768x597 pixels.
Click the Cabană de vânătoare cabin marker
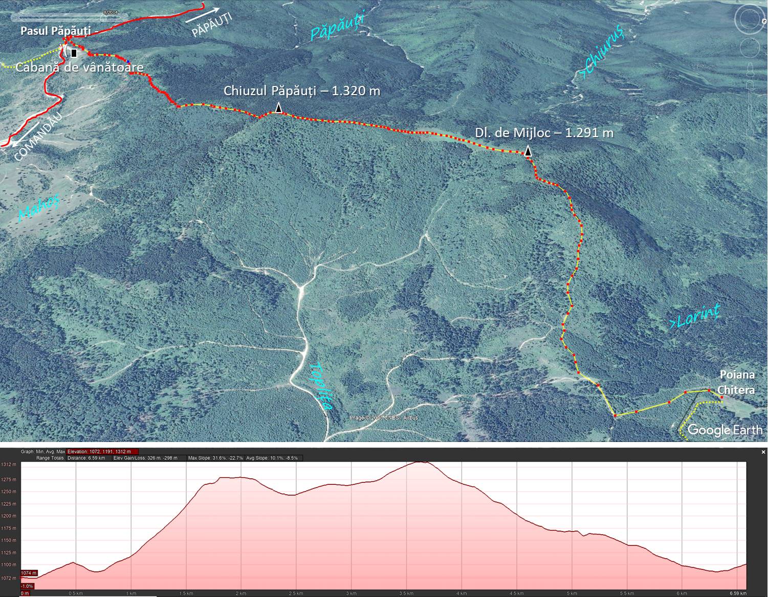coord(74,53)
